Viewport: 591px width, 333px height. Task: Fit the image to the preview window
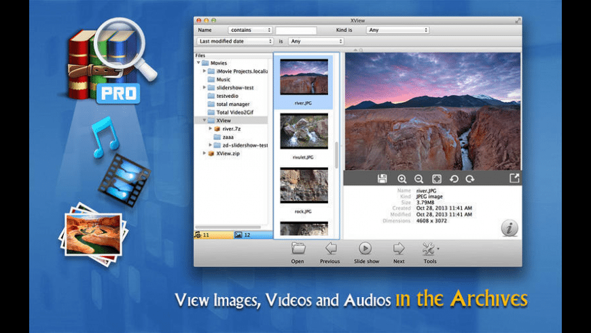pyautogui.click(x=437, y=179)
